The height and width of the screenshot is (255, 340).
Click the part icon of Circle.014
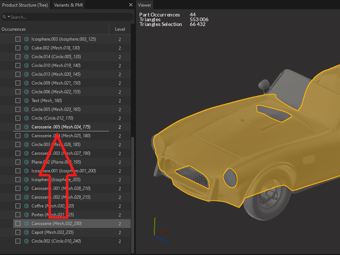[26, 57]
